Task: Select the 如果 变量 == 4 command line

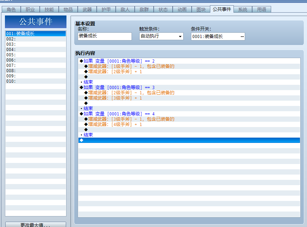Action: coord(189,114)
